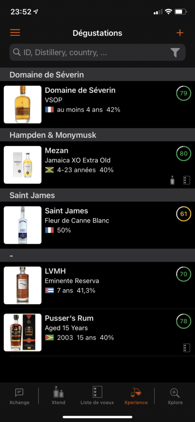
Task: Open the Saint James bottle thumbnail
Action: pyautogui.click(x=23, y=225)
